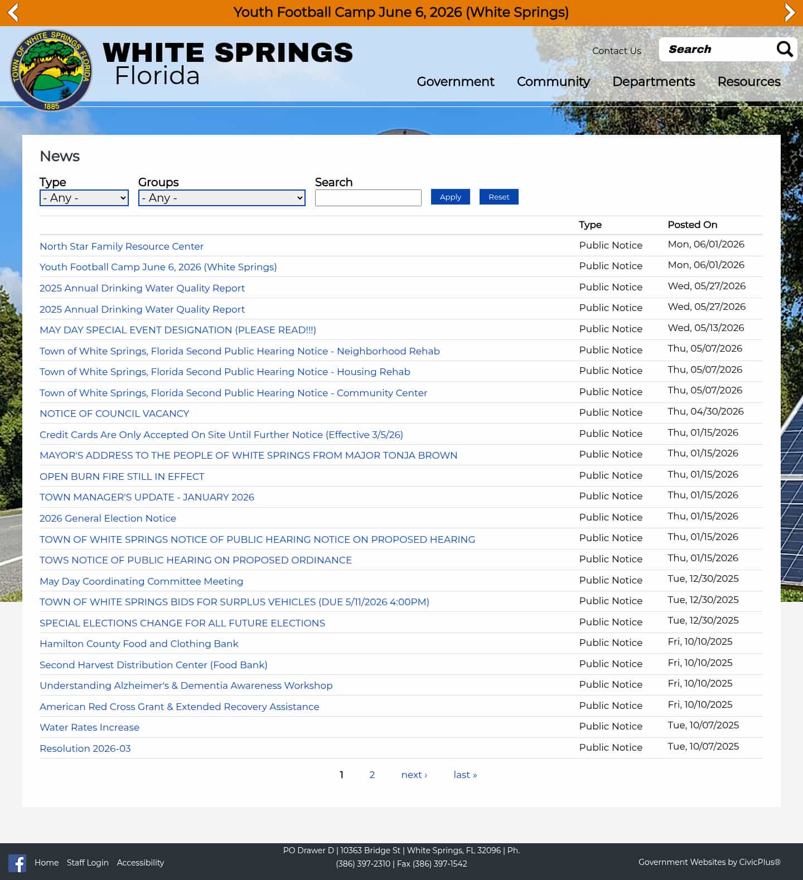Open American Red Cross Grant notice

pyautogui.click(x=179, y=707)
